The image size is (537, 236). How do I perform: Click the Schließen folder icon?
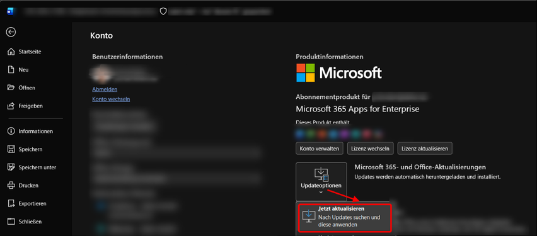coord(11,222)
